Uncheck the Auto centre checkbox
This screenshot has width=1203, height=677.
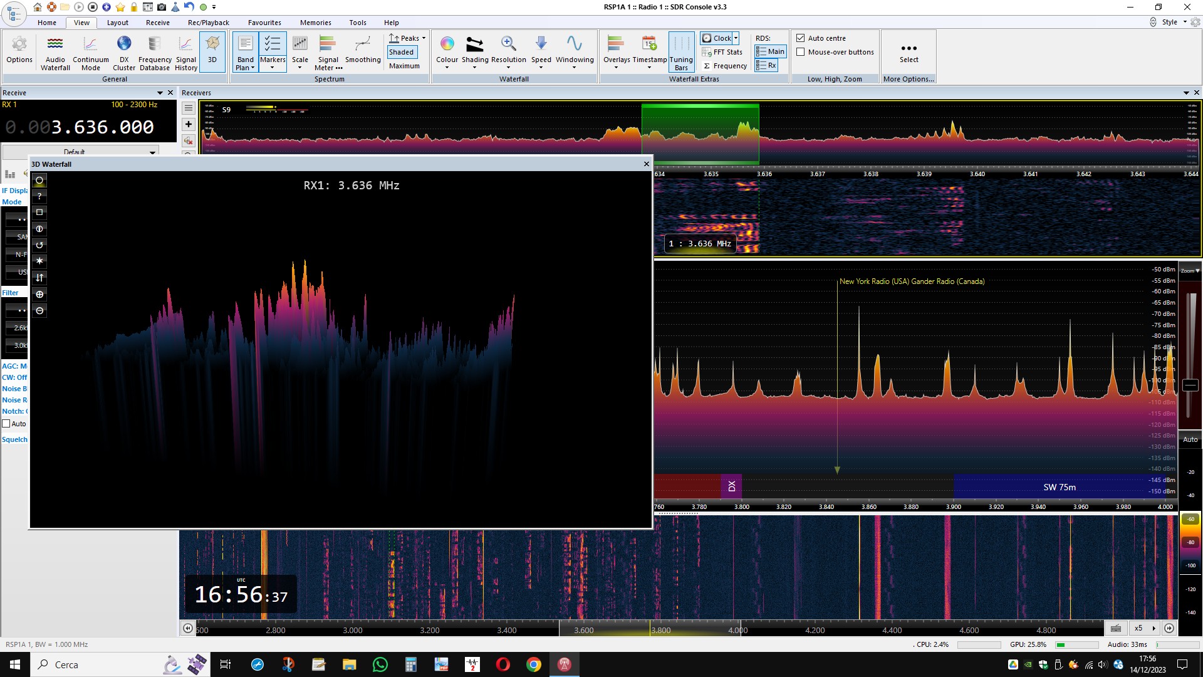801,38
